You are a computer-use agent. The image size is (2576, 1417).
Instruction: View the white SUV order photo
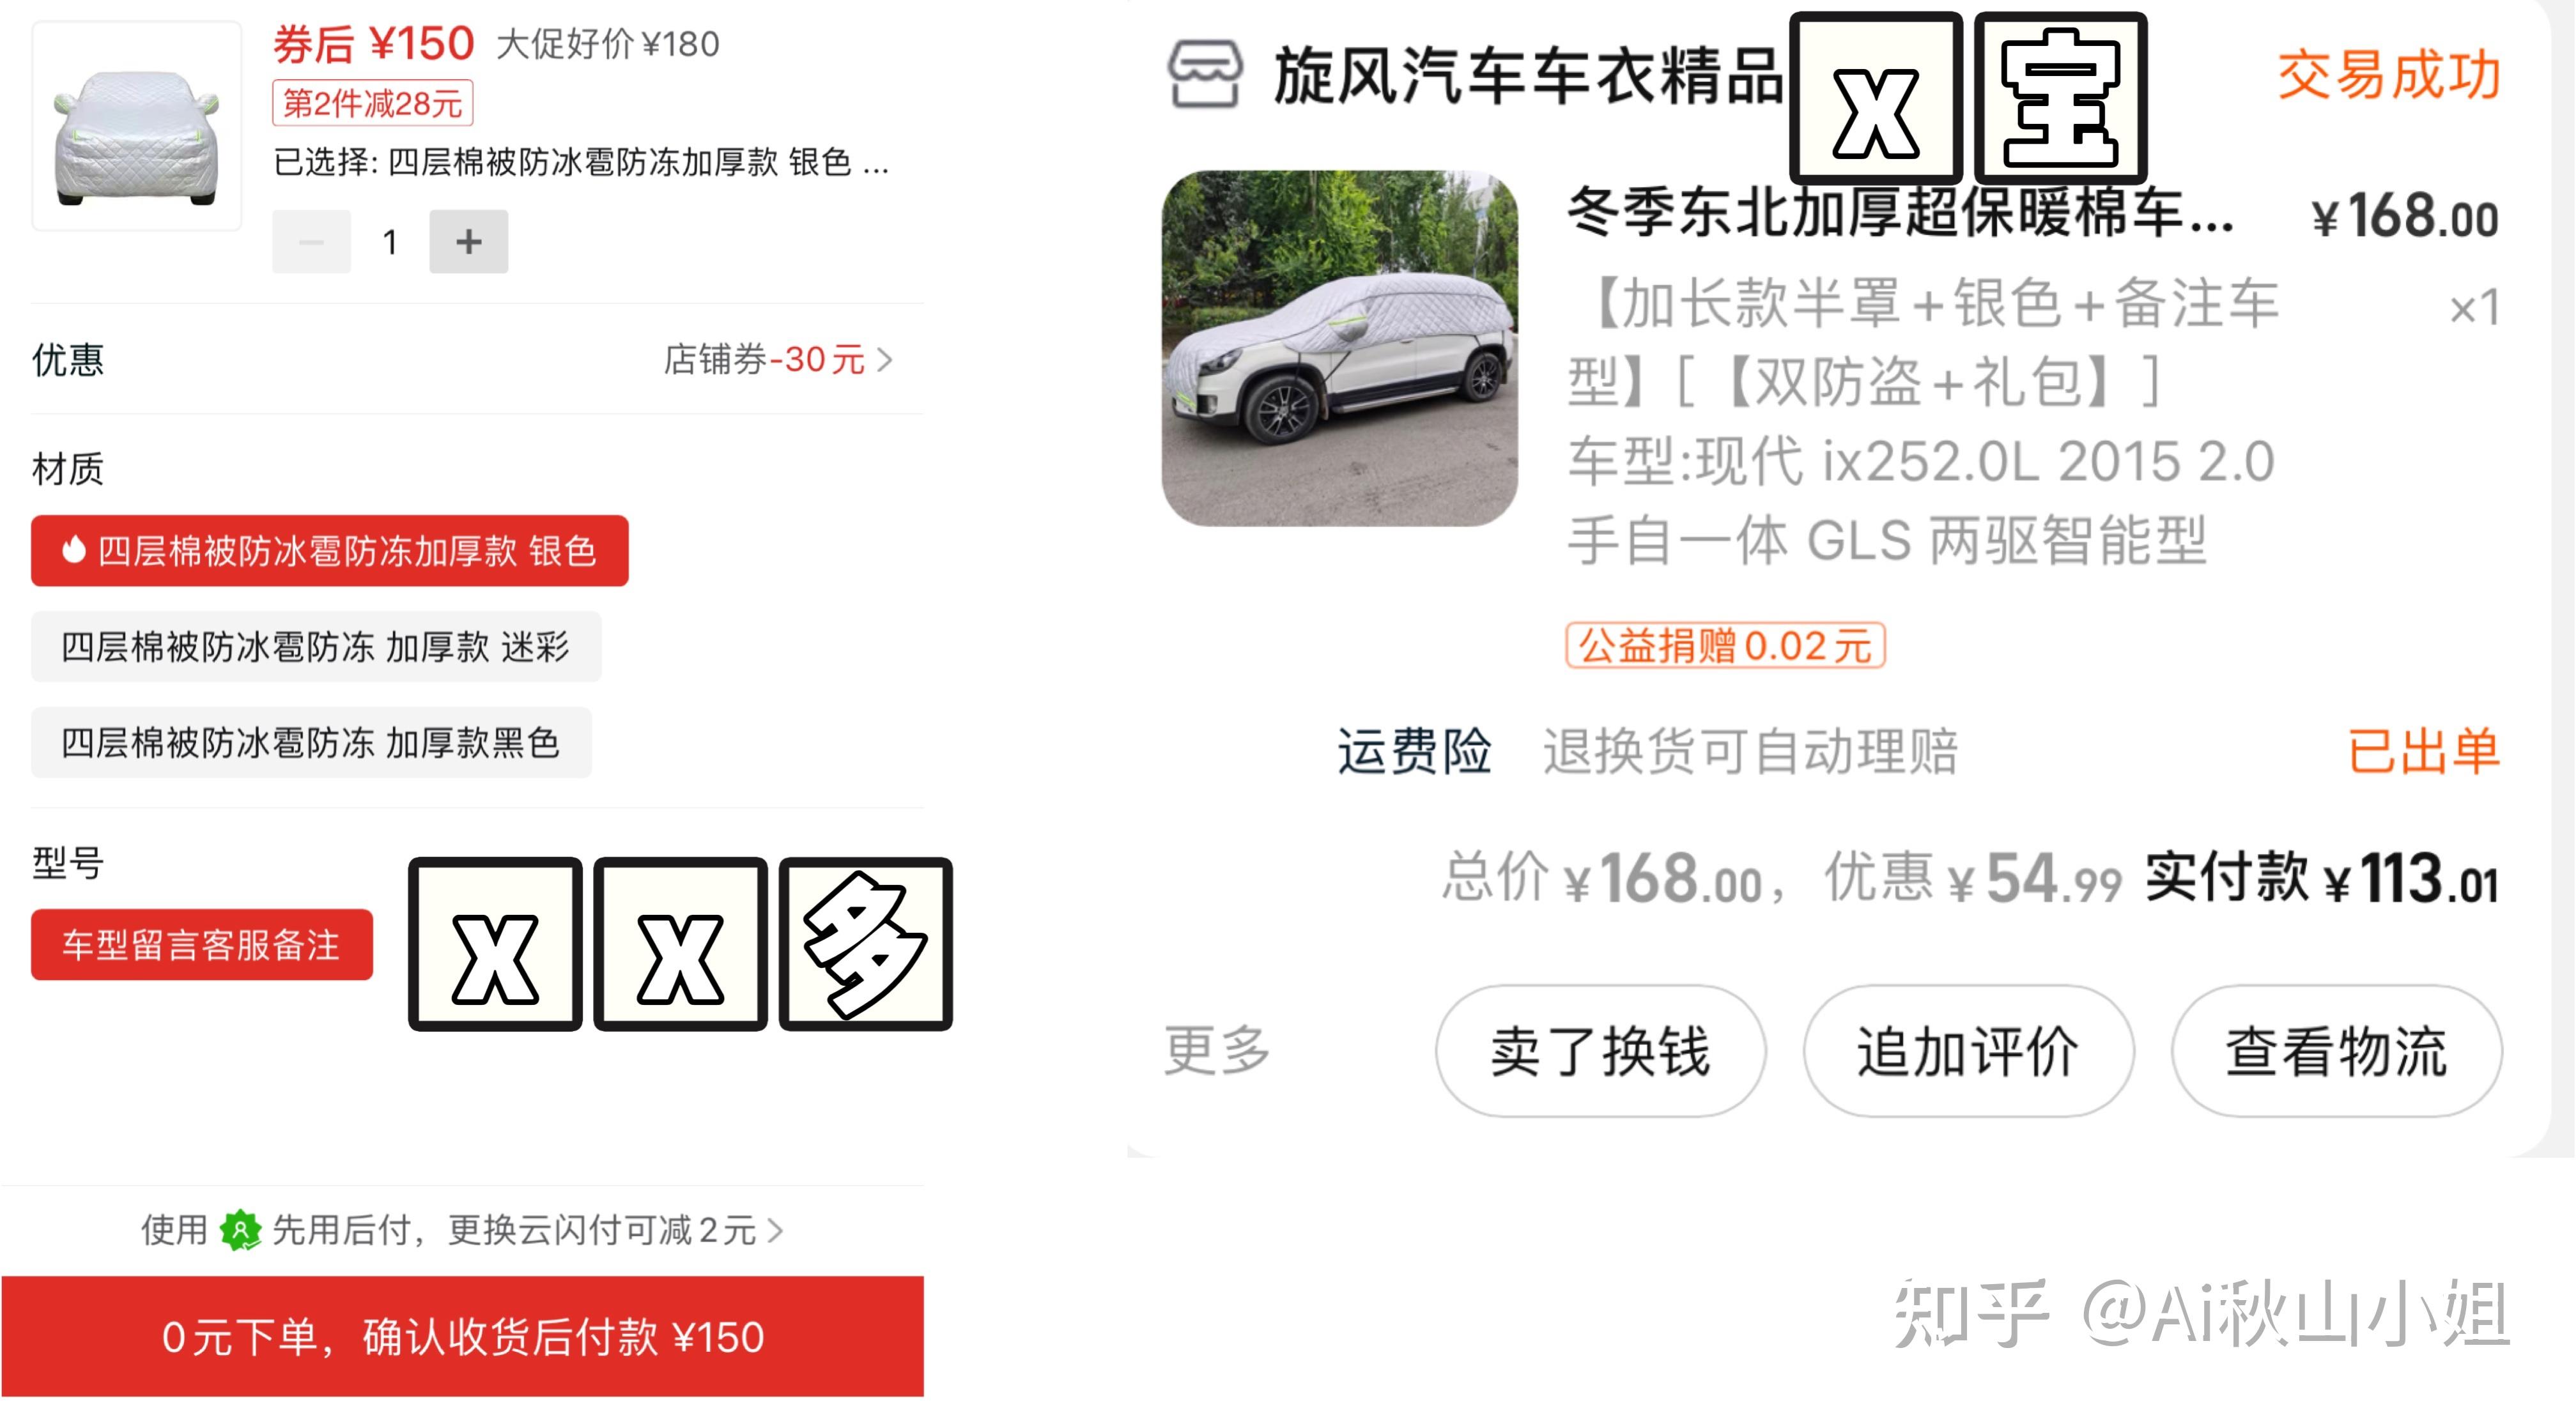coord(1339,348)
